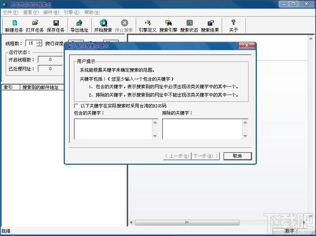316x236 pixels.
Task: Click the 保存任务 (Save Task) floppy icon
Action: (x=55, y=26)
